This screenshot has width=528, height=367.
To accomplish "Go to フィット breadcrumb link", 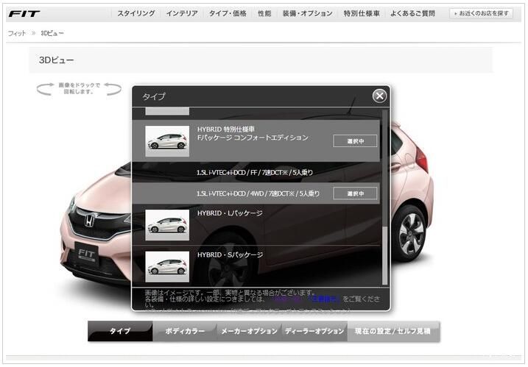I will (x=16, y=33).
